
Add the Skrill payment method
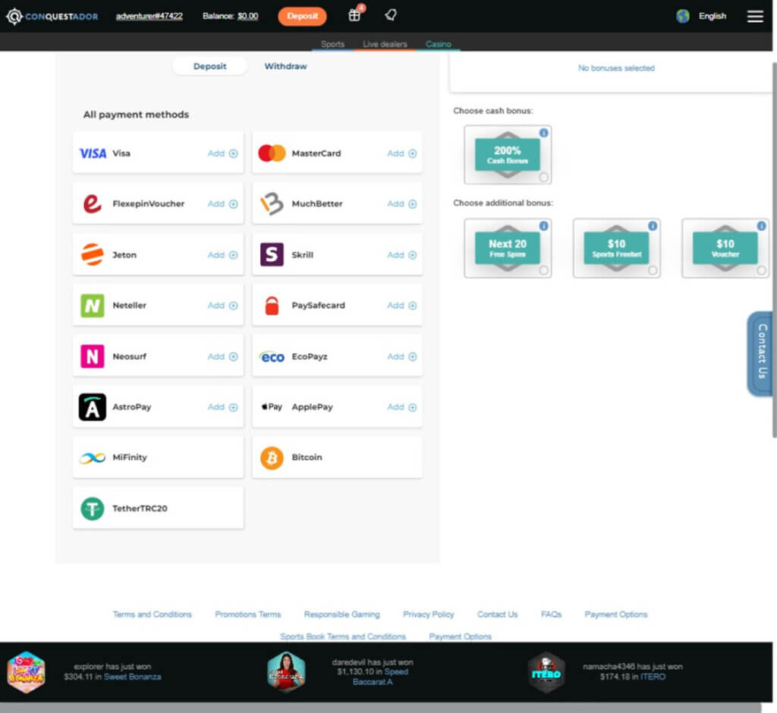click(x=402, y=255)
